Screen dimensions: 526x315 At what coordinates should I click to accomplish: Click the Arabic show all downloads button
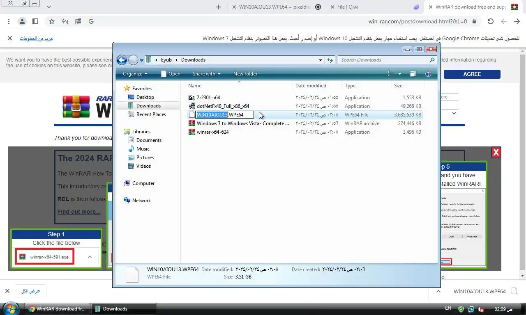(x=30, y=291)
